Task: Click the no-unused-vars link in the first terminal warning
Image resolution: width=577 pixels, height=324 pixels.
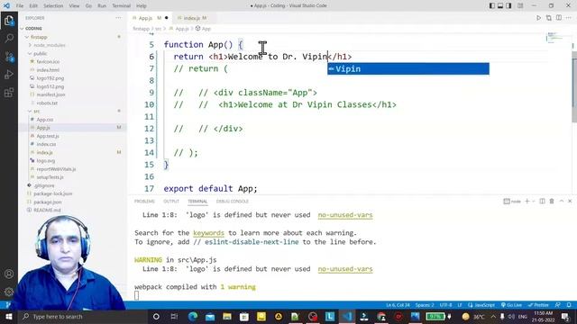Action: pos(345,215)
